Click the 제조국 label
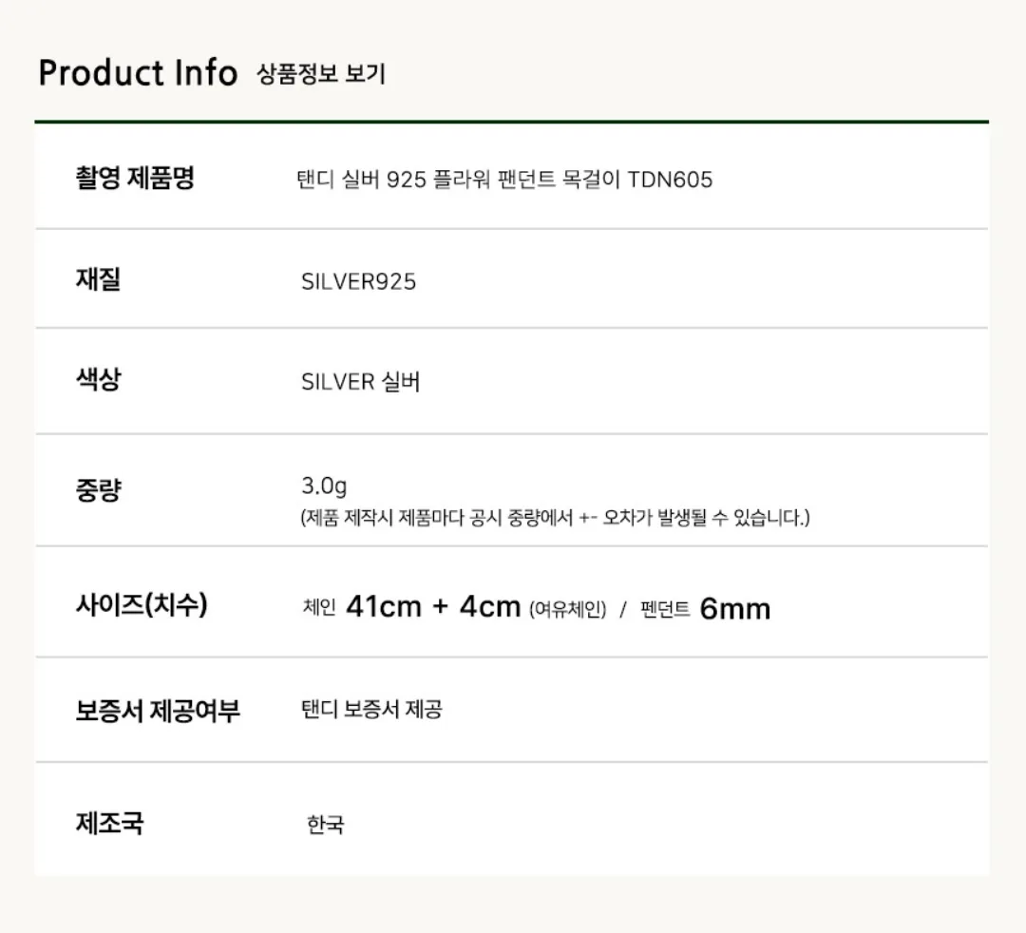The height and width of the screenshot is (933, 1026). tap(109, 823)
